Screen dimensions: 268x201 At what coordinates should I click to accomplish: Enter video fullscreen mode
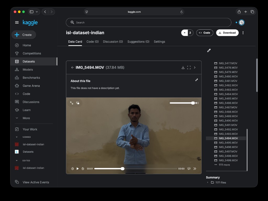[72, 103]
